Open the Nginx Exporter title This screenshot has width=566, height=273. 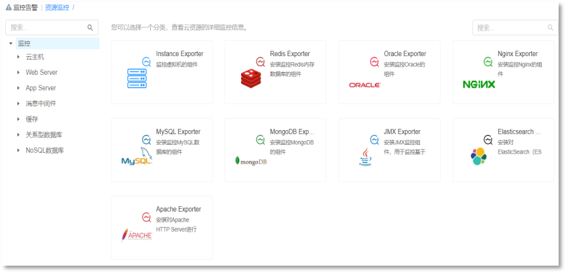tap(518, 53)
